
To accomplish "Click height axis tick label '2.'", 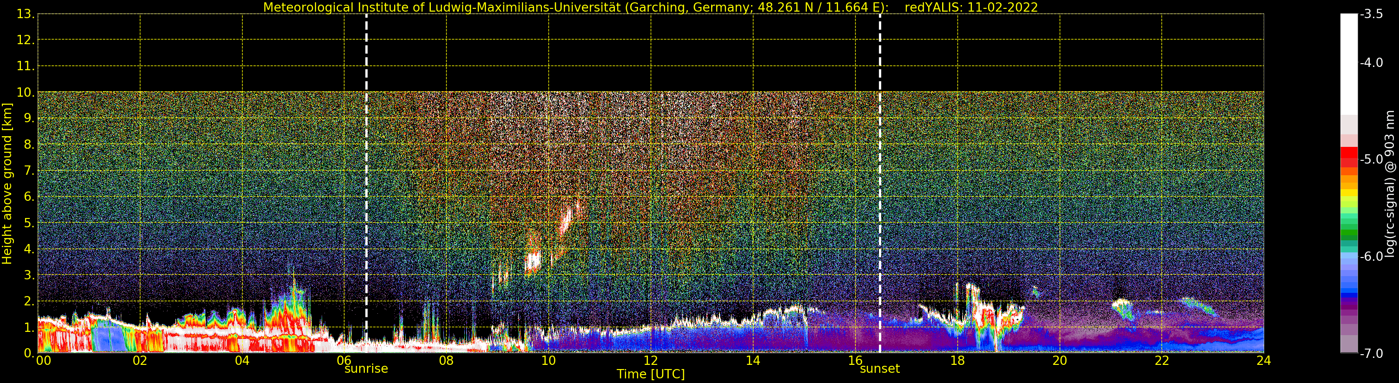I will point(29,301).
